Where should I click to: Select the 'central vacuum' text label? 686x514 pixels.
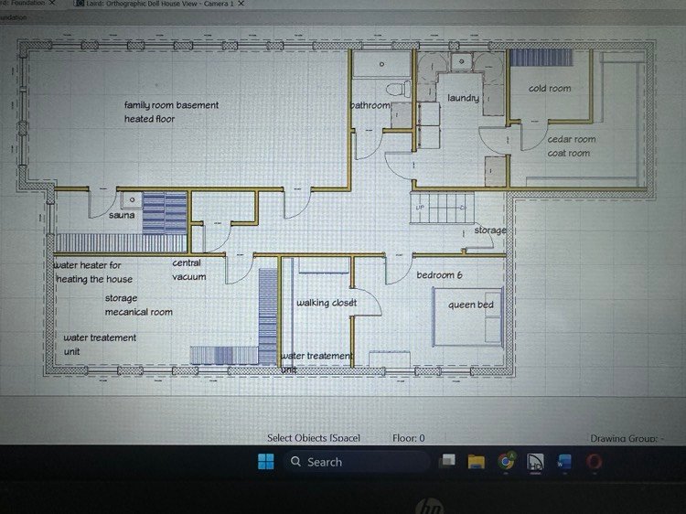point(189,269)
